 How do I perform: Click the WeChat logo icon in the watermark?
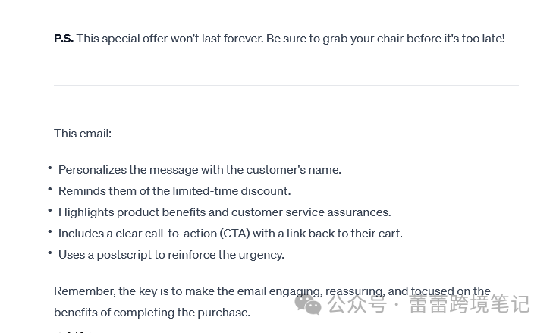pyautogui.click(x=308, y=304)
